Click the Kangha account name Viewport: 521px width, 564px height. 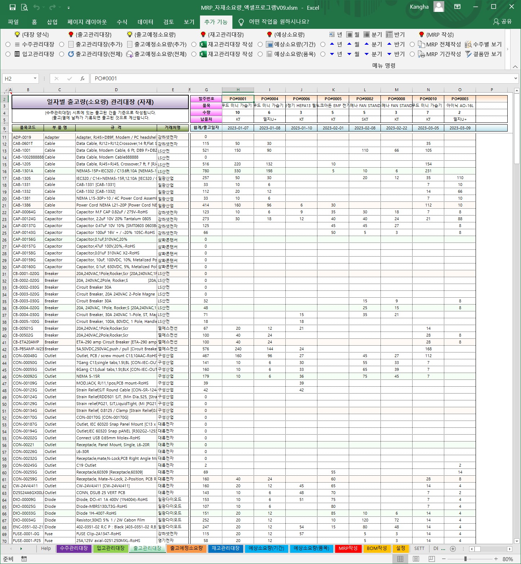point(419,7)
